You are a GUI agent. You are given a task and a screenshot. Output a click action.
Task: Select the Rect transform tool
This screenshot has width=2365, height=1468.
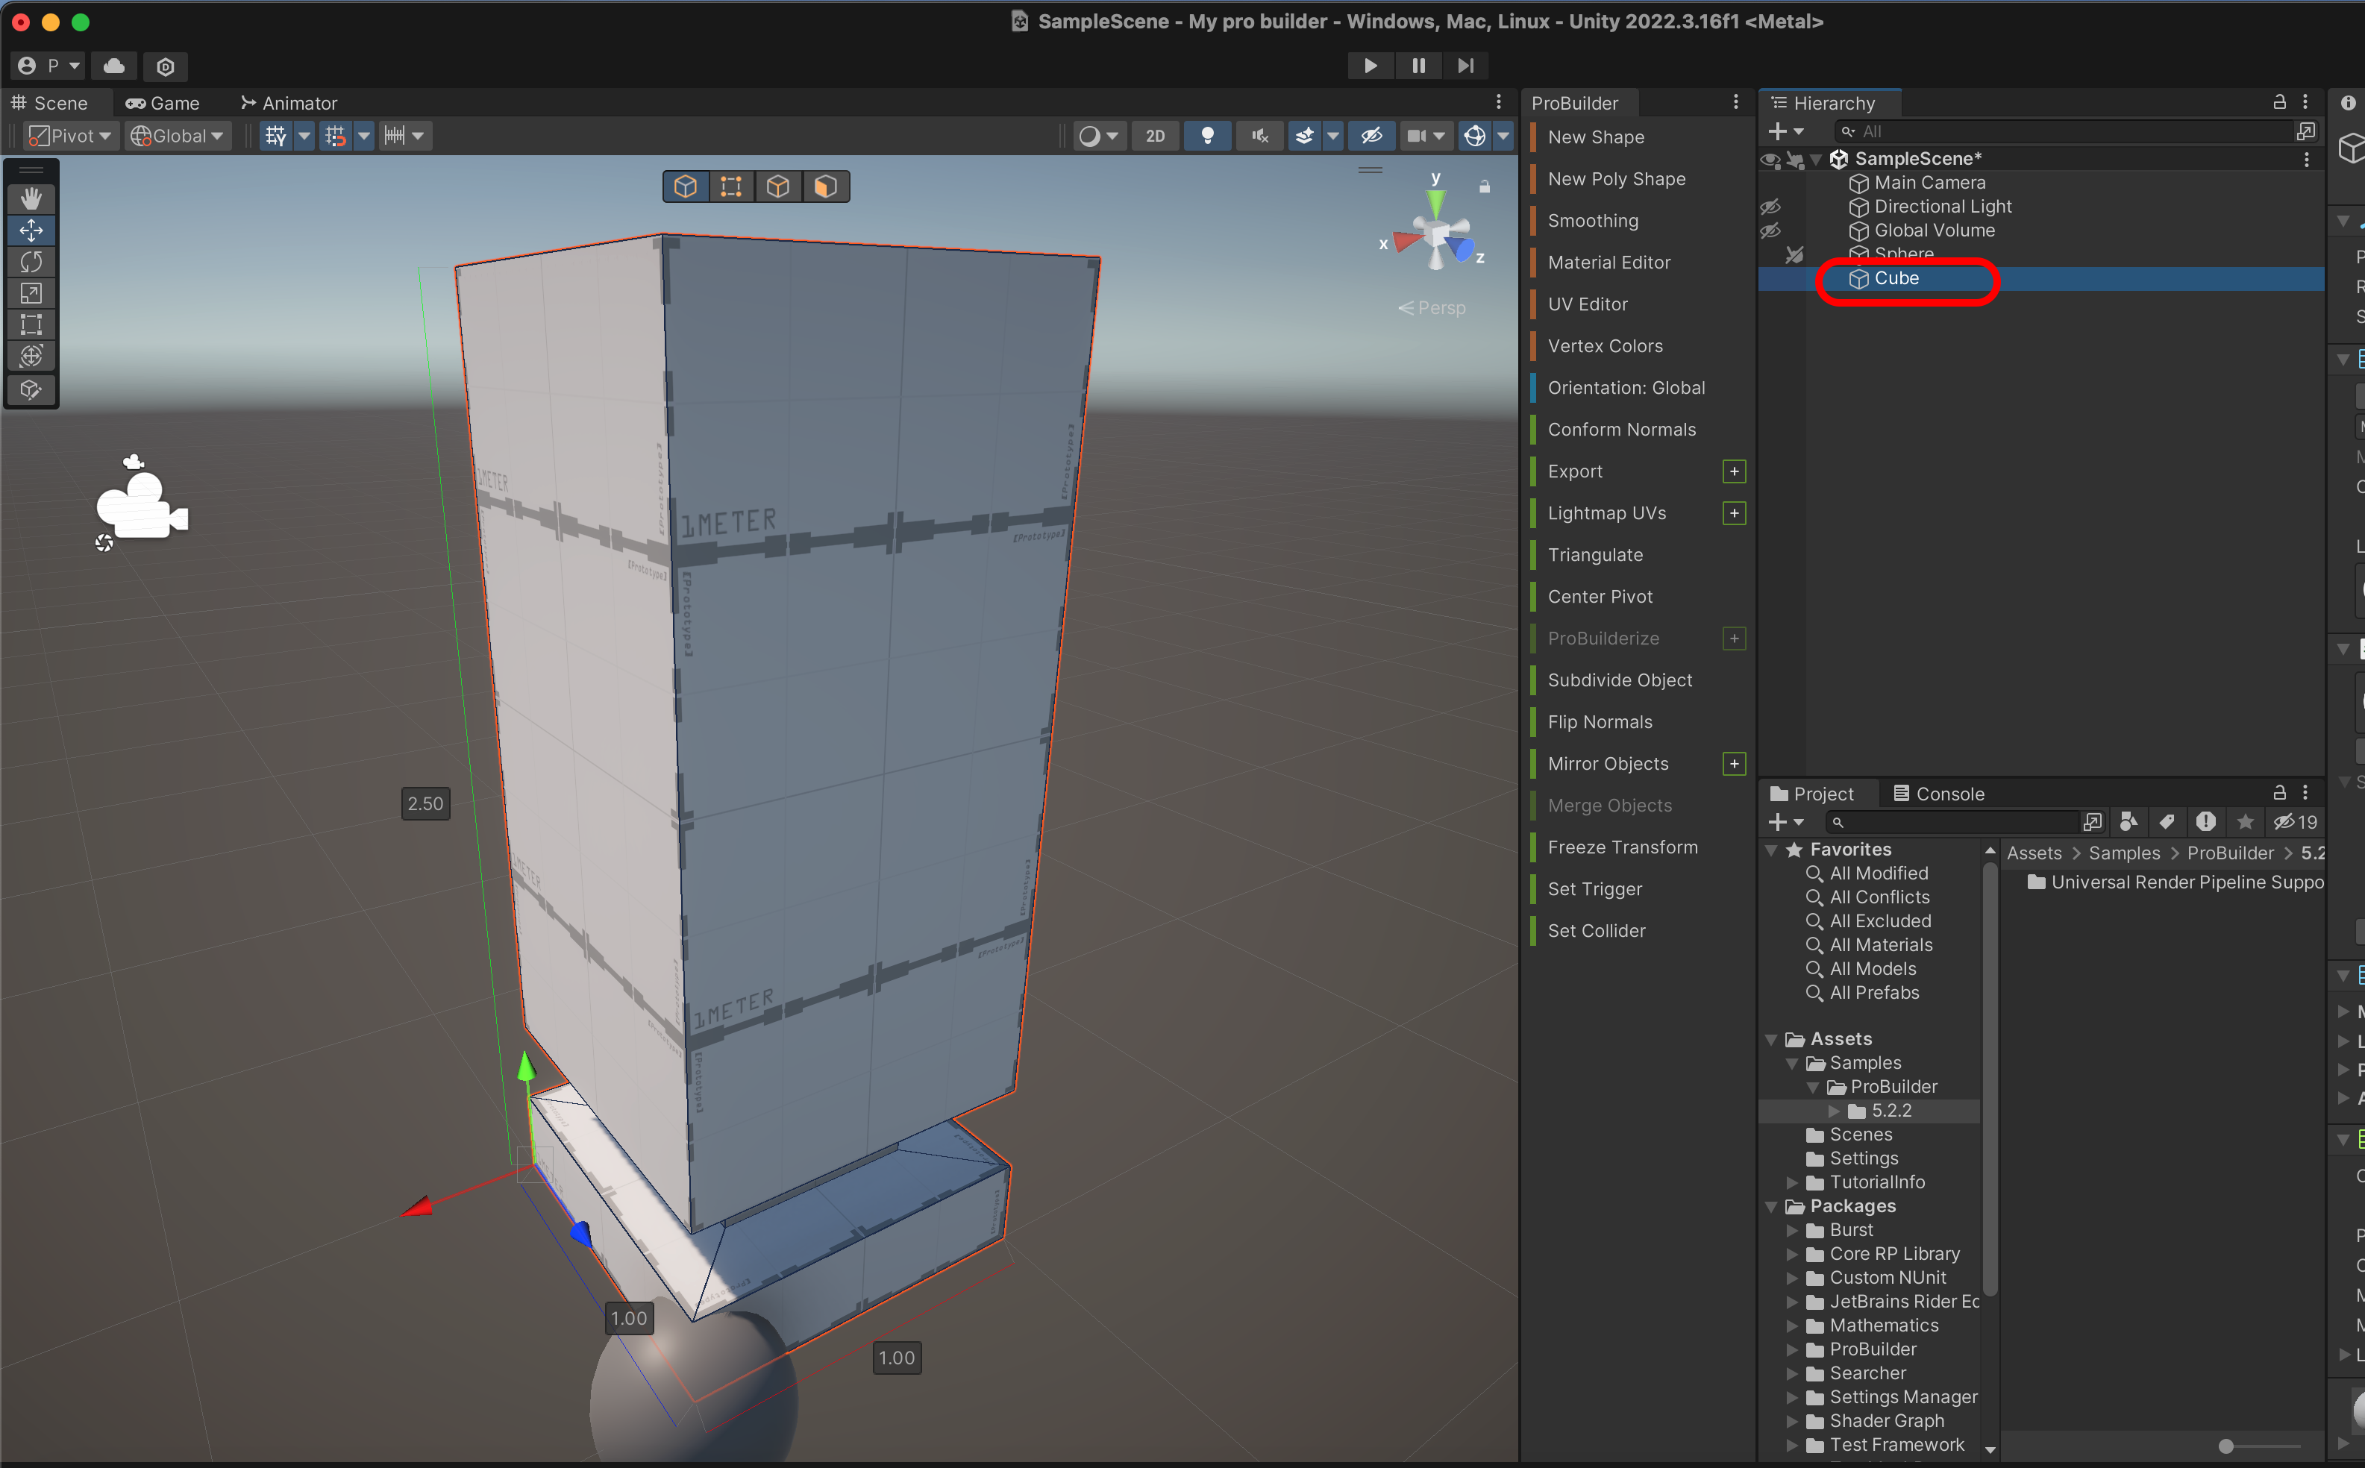pos(31,324)
